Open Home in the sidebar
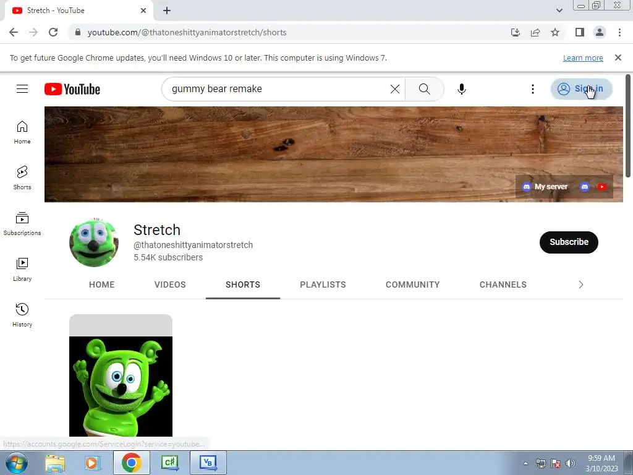This screenshot has height=475, width=633. point(22,132)
